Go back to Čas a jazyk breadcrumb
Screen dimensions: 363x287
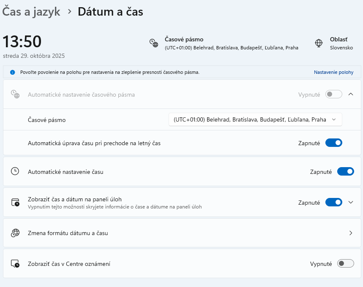31,12
